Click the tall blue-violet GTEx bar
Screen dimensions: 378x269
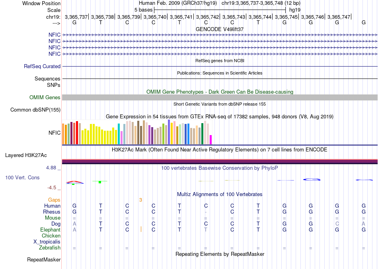pos(169,132)
